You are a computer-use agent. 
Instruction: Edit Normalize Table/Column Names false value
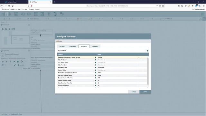click(x=117, y=72)
